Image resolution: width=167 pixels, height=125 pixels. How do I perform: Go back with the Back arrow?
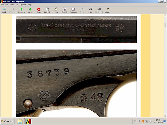coord(4,10)
